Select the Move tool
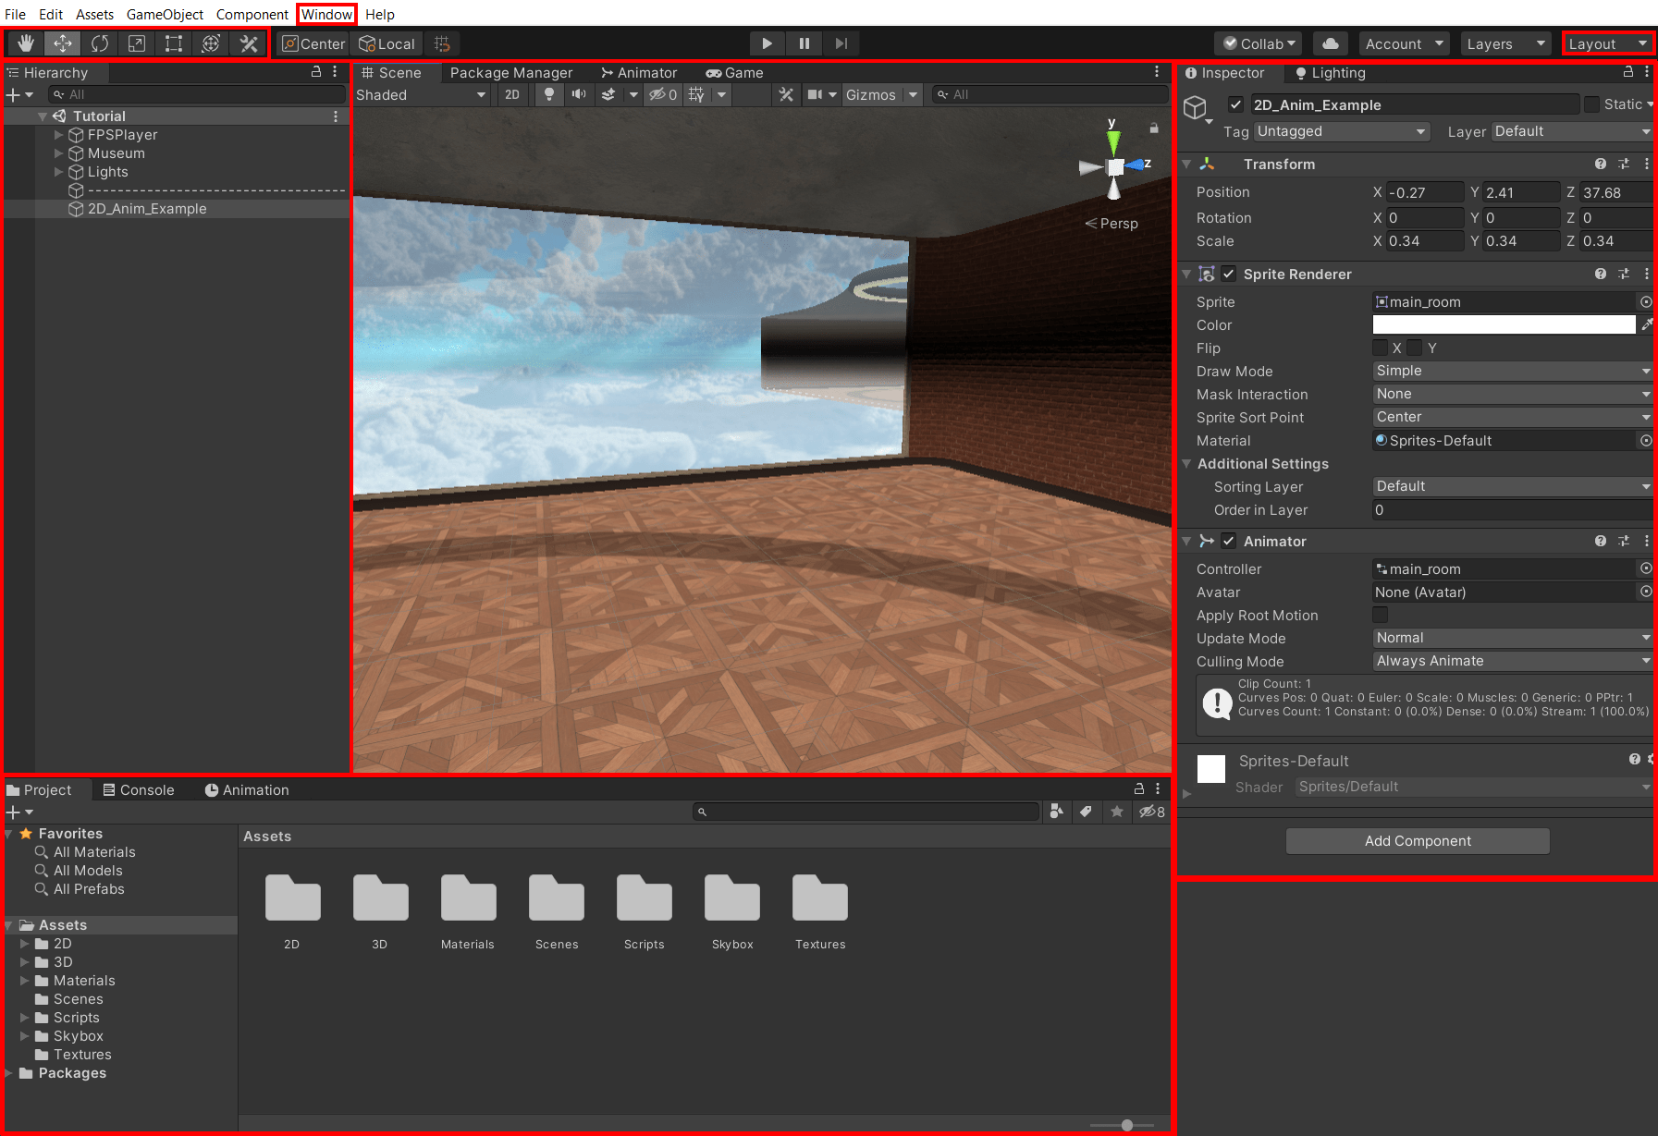The image size is (1658, 1136). tap(62, 43)
